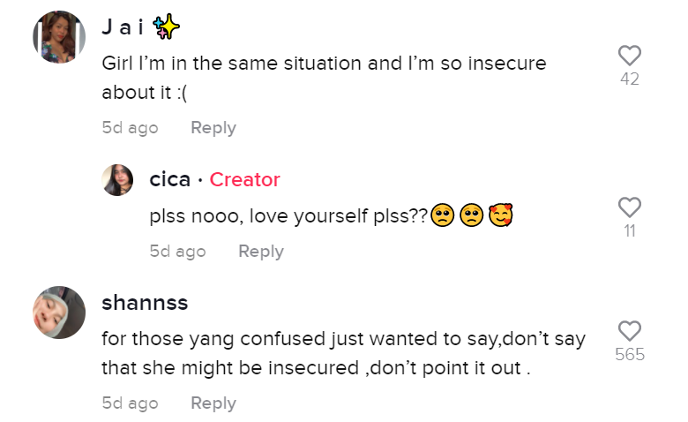
Task: Click the heart-eyes smiling emoji in cica's reply
Action: click(502, 215)
